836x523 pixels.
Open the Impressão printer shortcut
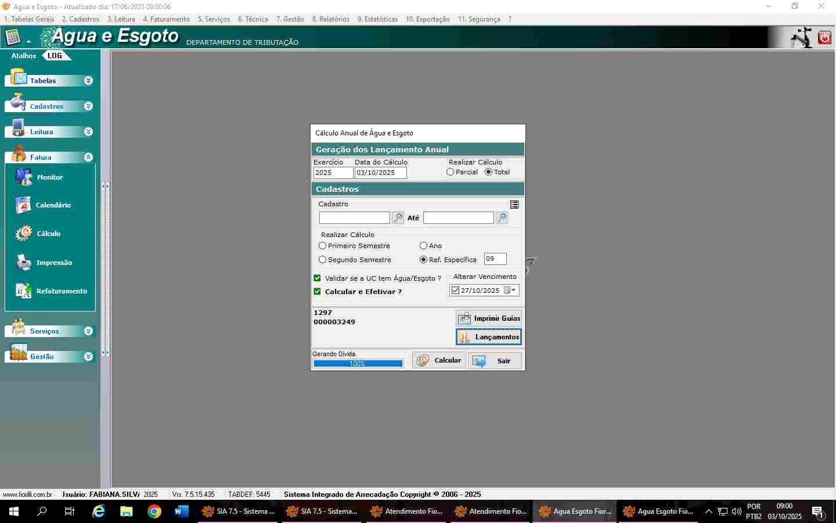coord(24,263)
